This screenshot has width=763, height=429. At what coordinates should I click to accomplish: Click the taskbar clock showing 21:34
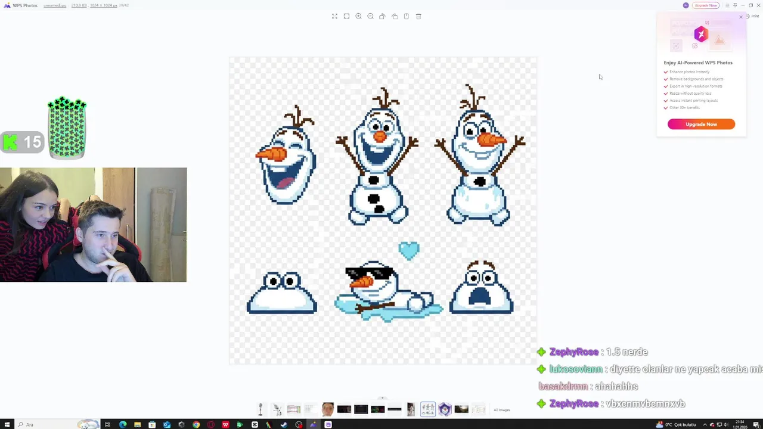(741, 425)
